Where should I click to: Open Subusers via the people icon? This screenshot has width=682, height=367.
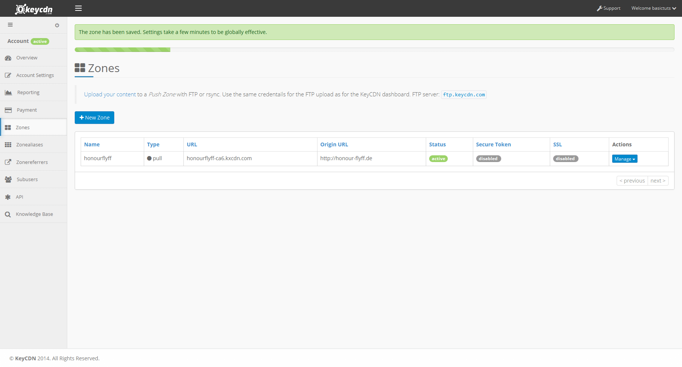point(8,180)
